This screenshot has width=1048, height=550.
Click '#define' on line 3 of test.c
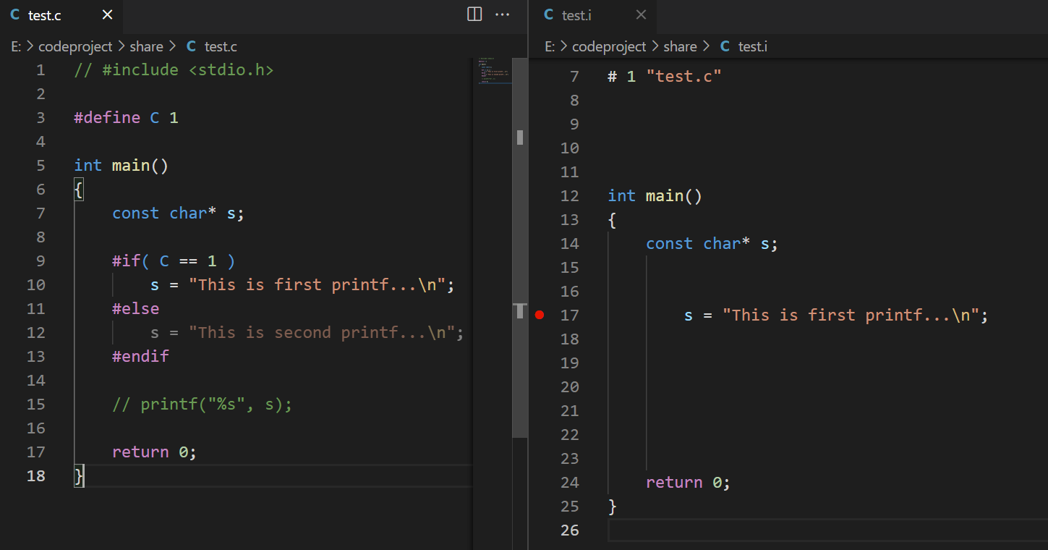(x=107, y=118)
